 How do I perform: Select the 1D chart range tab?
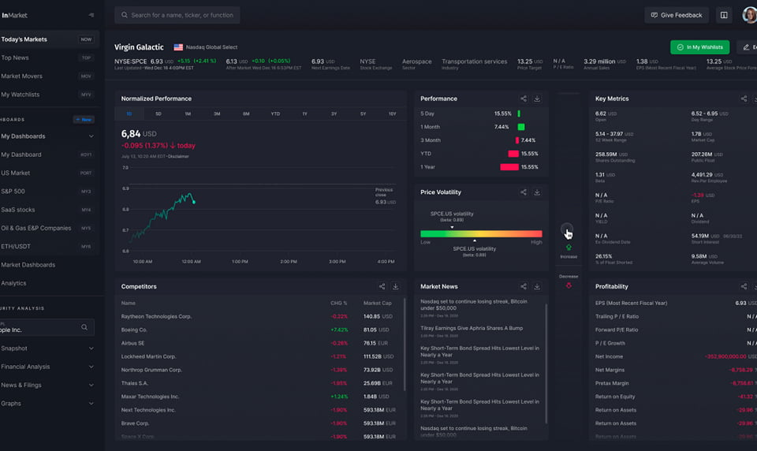coord(129,114)
